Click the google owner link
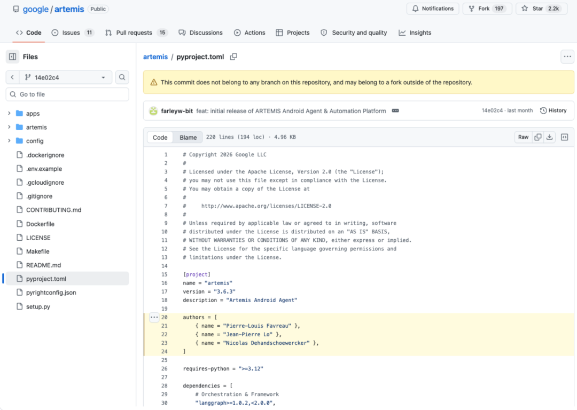The image size is (577, 410). 35,9
